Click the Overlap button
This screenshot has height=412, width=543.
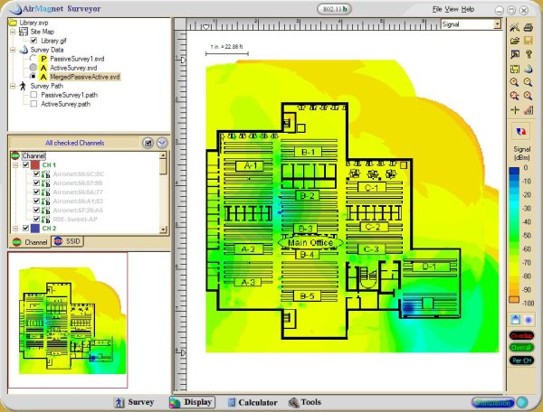click(521, 335)
